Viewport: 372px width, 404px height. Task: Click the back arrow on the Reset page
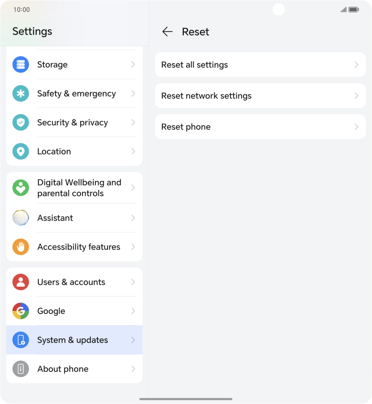[167, 31]
